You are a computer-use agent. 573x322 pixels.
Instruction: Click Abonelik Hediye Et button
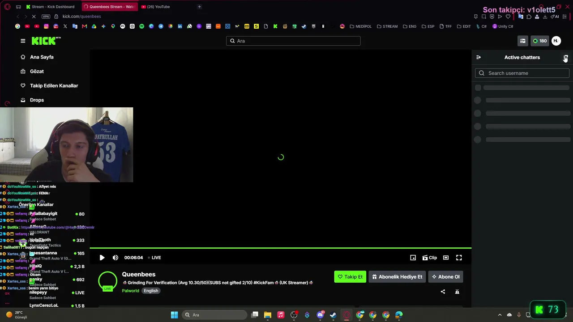tap(397, 277)
